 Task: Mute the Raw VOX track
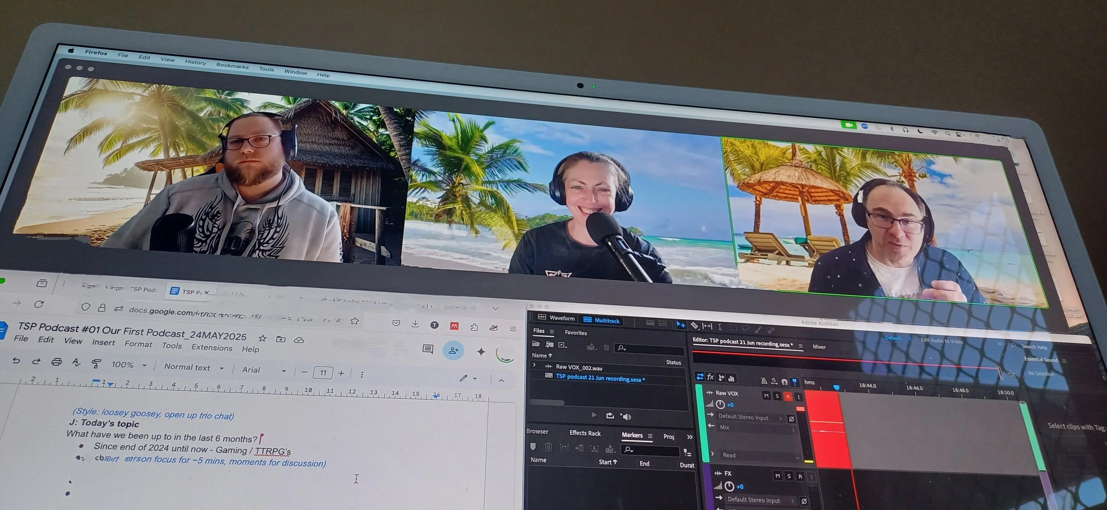pos(766,395)
